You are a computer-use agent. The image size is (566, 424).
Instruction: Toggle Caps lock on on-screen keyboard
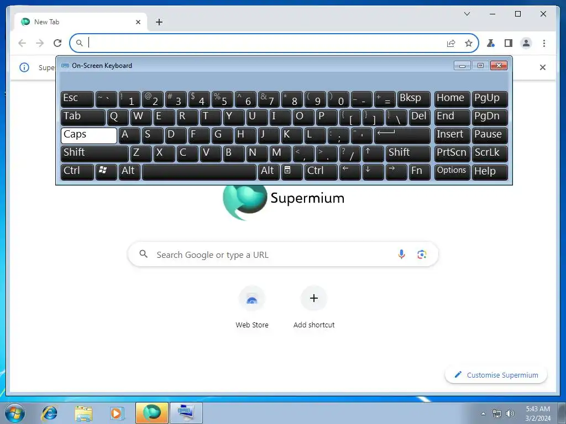[89, 136]
